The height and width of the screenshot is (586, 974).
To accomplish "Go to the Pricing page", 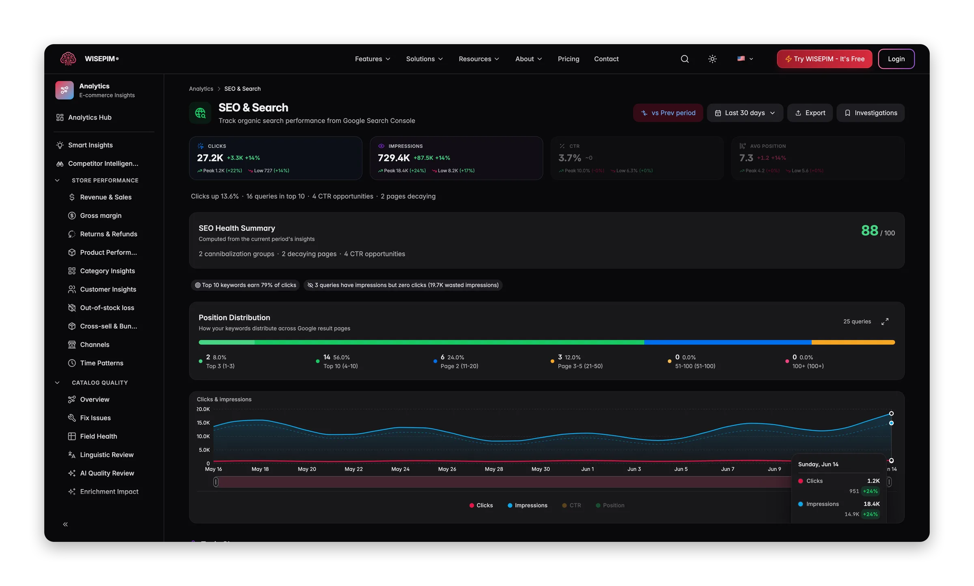I will coord(568,59).
